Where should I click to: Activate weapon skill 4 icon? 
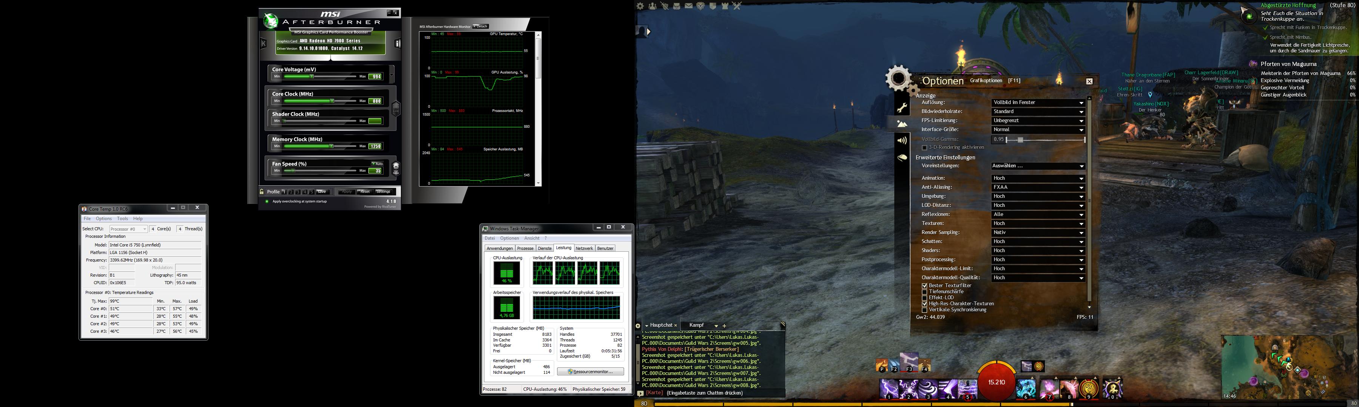(947, 389)
